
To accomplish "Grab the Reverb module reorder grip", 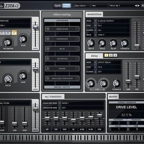I will [76, 68].
